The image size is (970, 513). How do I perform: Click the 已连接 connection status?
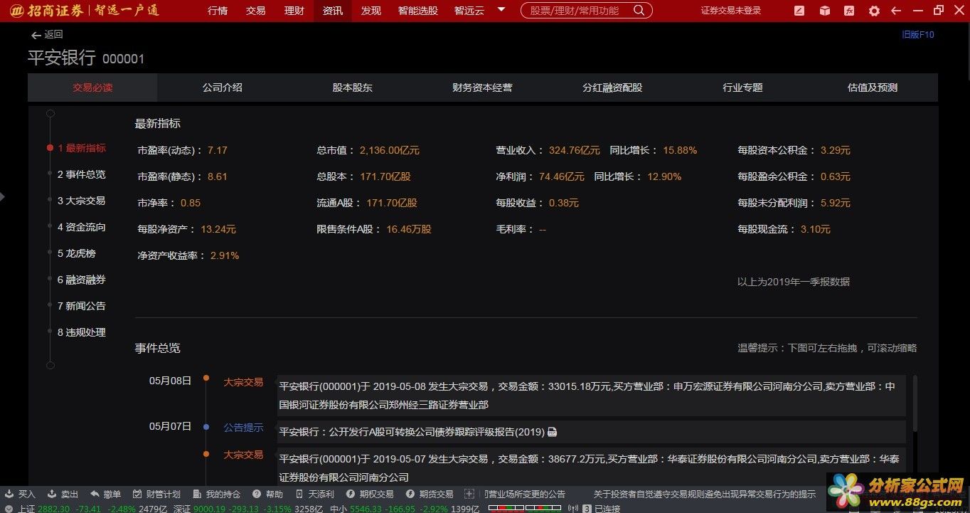pyautogui.click(x=607, y=509)
